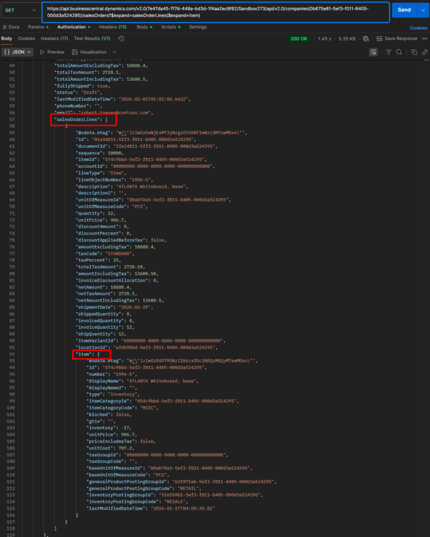This screenshot has height=537, width=430.
Task: Click the link icon in response toolbar
Action: tap(424, 52)
